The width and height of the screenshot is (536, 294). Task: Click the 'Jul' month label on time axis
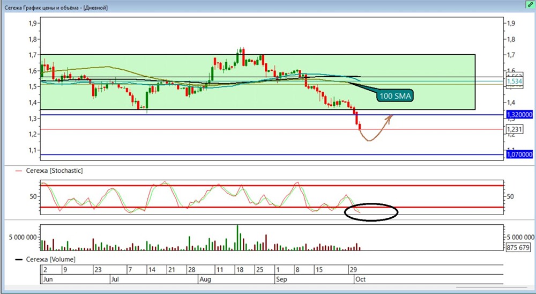[115, 280]
